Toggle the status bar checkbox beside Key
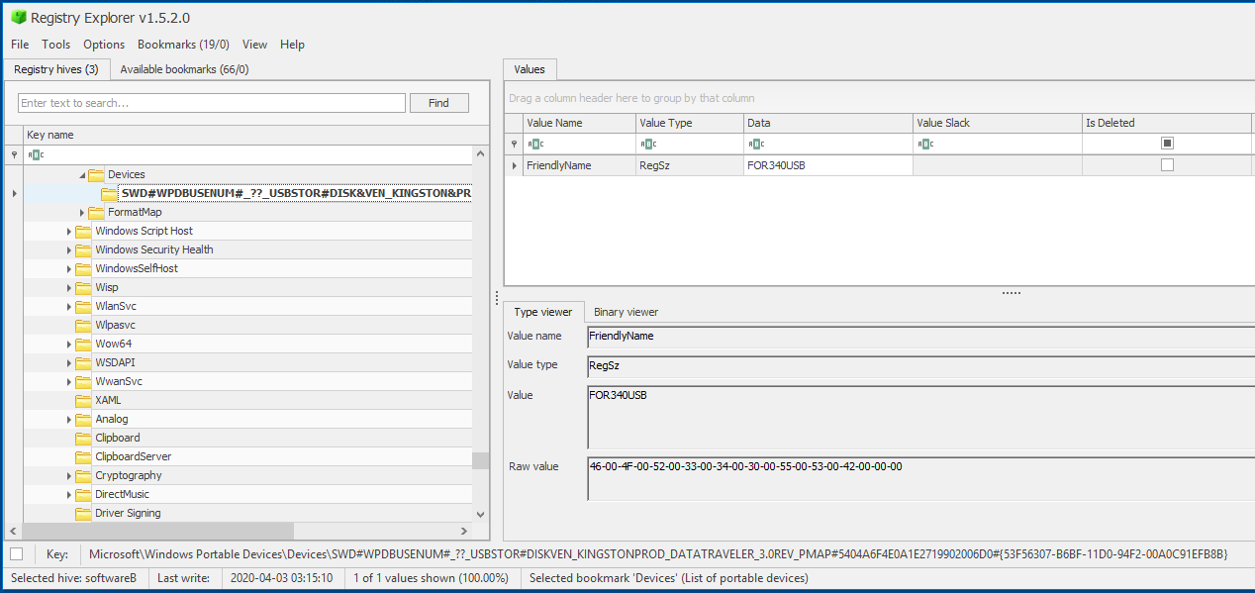Image resolution: width=1255 pixels, height=593 pixels. [x=17, y=554]
